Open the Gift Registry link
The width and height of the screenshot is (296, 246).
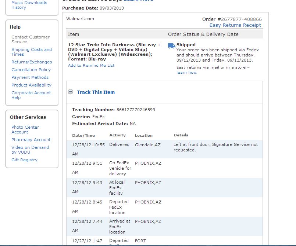click(x=24, y=160)
